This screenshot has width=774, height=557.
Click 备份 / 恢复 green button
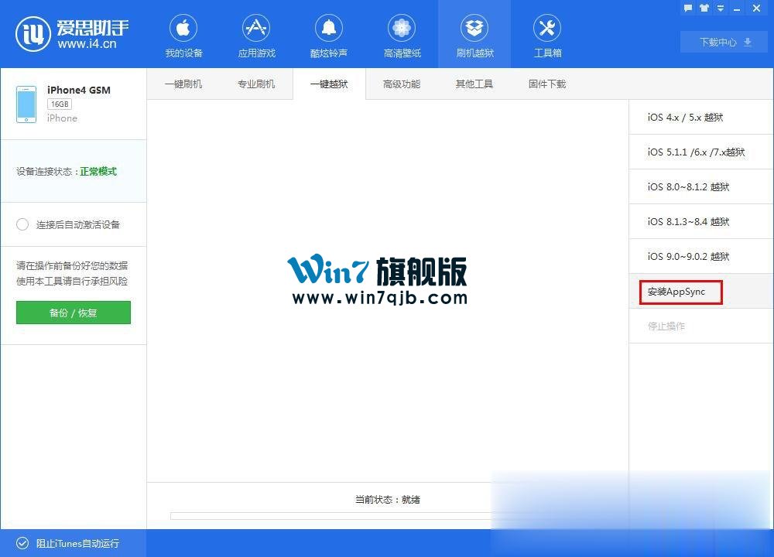(x=74, y=313)
